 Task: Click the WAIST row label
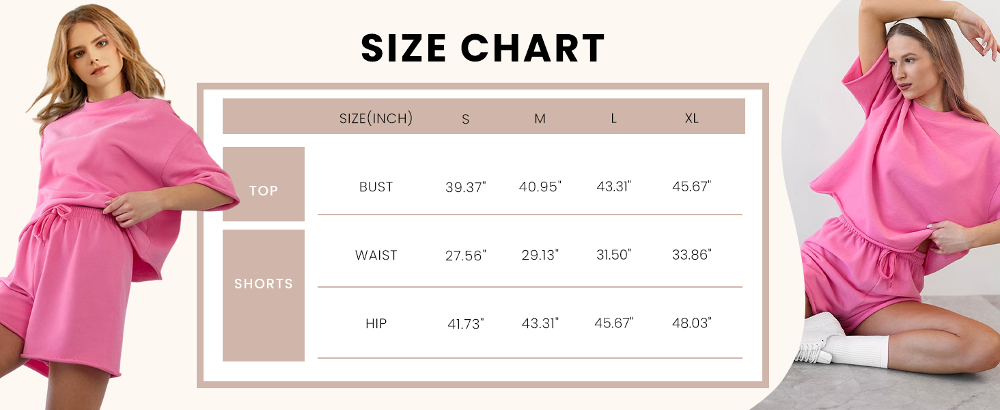pos(376,255)
